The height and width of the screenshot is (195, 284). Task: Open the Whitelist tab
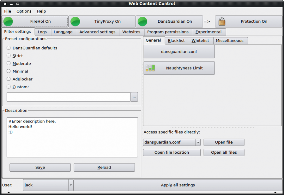point(201,40)
